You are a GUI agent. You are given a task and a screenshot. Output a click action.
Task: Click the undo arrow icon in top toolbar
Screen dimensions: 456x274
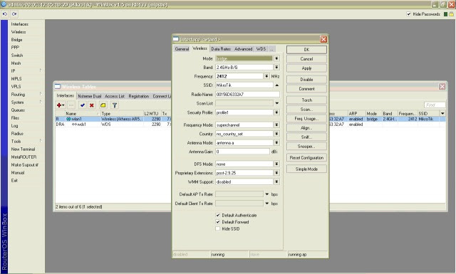tap(5, 14)
